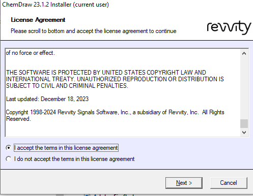Select the do not accept radio button
The width and height of the screenshot is (253, 196).
coord(8,159)
